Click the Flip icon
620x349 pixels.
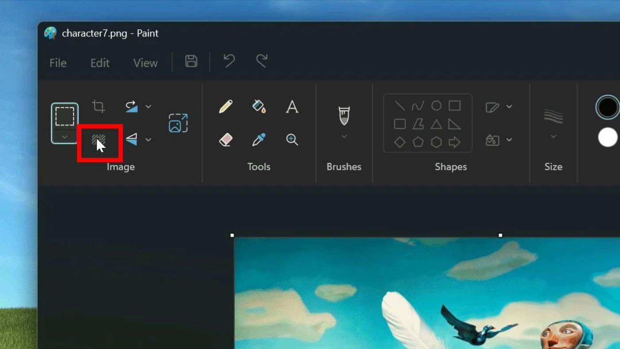click(131, 139)
